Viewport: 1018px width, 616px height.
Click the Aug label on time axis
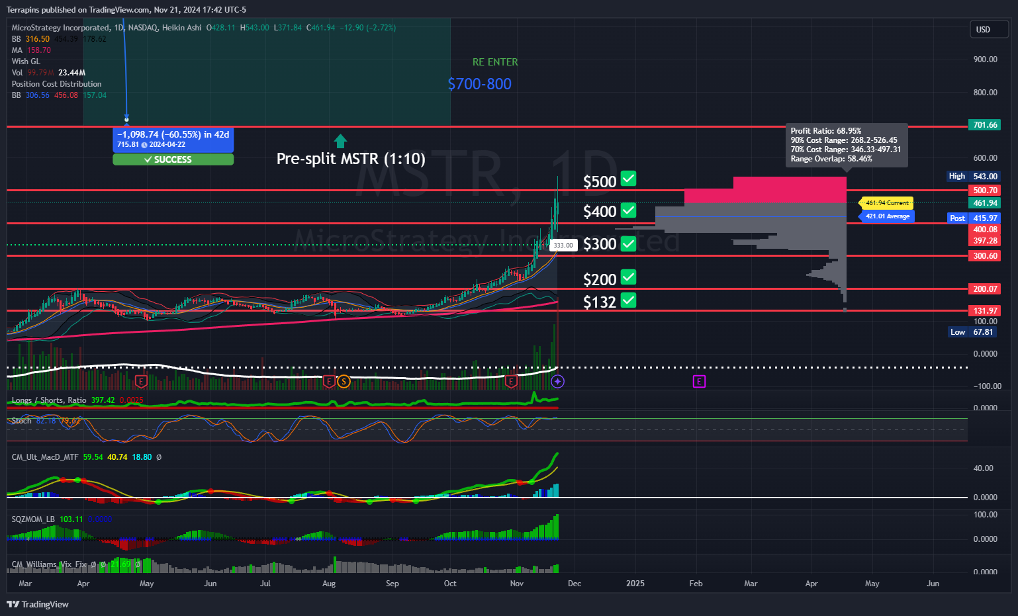[x=329, y=584]
